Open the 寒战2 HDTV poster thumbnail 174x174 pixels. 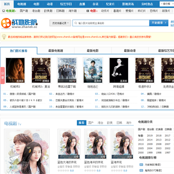67,70
